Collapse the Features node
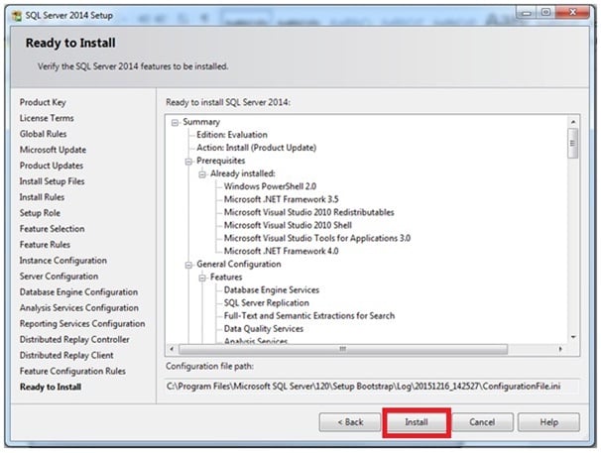Image resolution: width=601 pixels, height=453 pixels. pyautogui.click(x=202, y=278)
